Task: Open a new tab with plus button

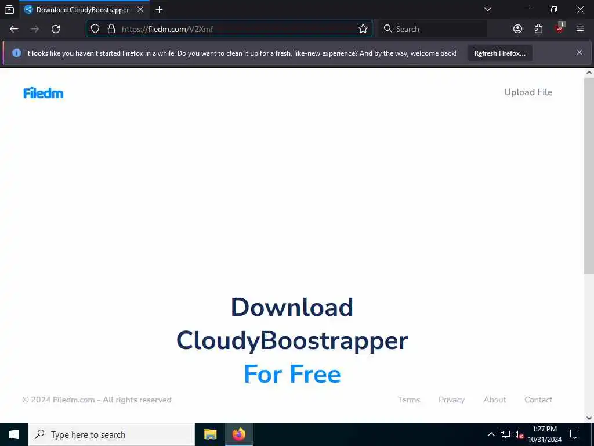Action: click(x=160, y=9)
